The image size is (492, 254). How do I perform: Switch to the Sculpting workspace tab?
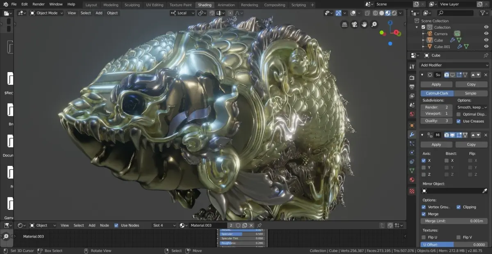point(132,5)
